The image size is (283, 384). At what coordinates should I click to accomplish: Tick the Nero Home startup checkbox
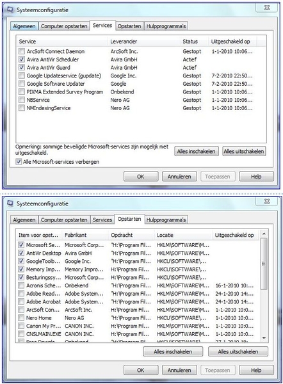(x=21, y=317)
